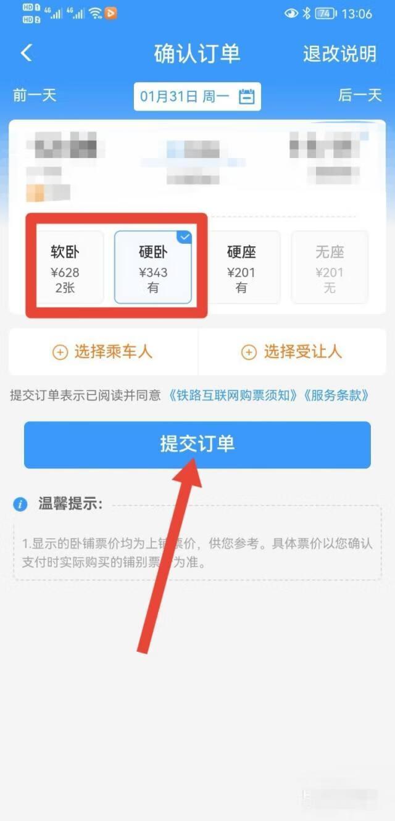The height and width of the screenshot is (821, 395).
Task: Select the 硬卧 ¥343 seat option
Action: click(x=153, y=267)
